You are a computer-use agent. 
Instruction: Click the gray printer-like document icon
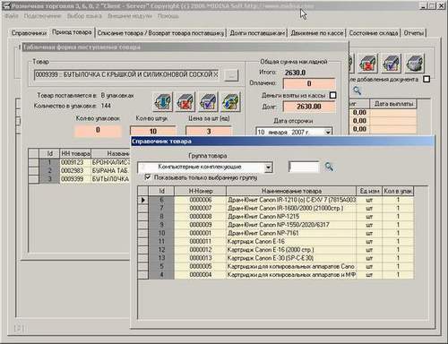(415, 64)
